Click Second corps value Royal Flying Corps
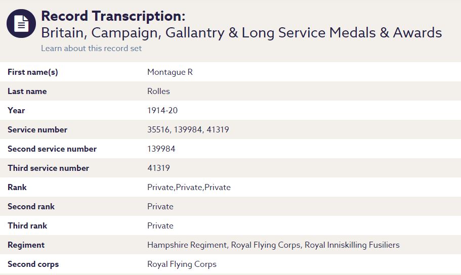The width and height of the screenshot is (461, 275). pos(182,264)
